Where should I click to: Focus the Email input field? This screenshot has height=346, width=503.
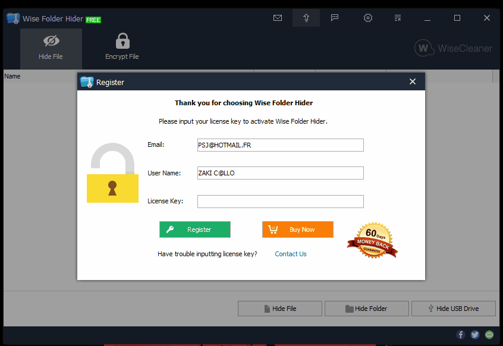coord(281,145)
